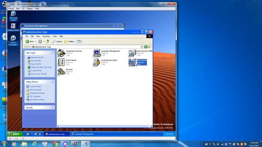The image size is (262, 147).
Task: Click the Forward arrow button
Action: point(40,42)
